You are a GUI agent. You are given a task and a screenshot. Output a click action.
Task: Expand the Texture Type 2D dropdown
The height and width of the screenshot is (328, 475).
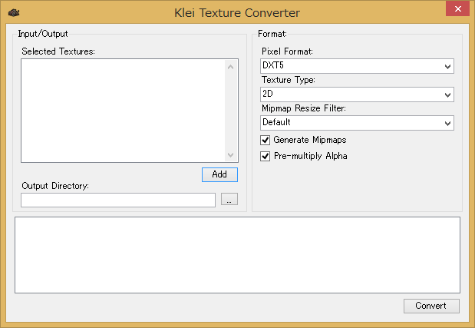coord(357,94)
